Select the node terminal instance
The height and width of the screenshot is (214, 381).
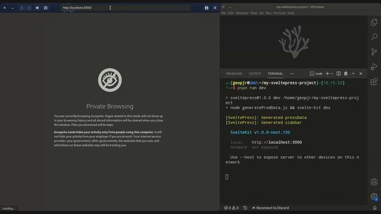point(316,74)
